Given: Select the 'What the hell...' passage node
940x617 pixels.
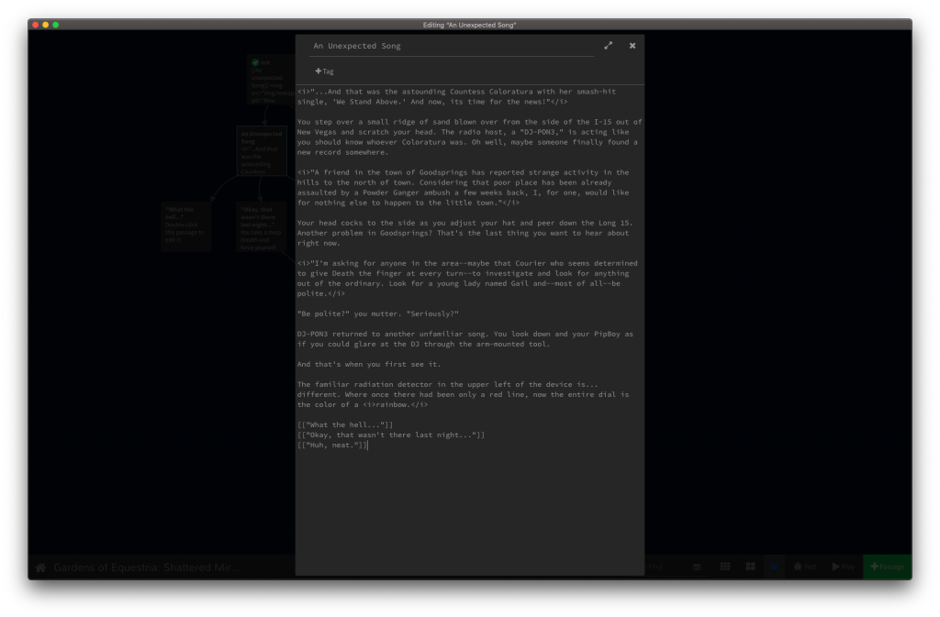Looking at the screenshot, I should (x=185, y=226).
